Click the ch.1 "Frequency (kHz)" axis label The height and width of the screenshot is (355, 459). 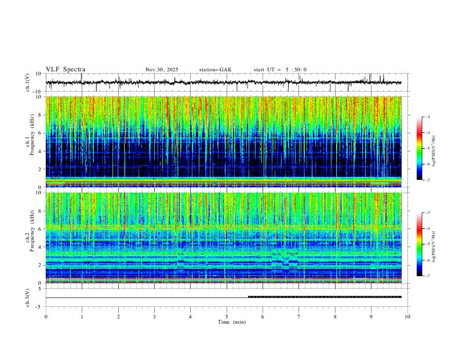[32, 135]
